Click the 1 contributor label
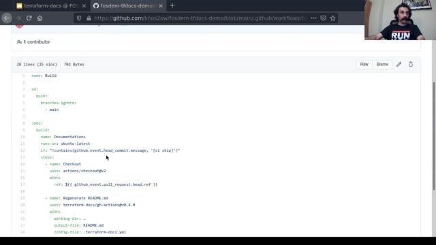The image size is (436, 245). [x=33, y=42]
